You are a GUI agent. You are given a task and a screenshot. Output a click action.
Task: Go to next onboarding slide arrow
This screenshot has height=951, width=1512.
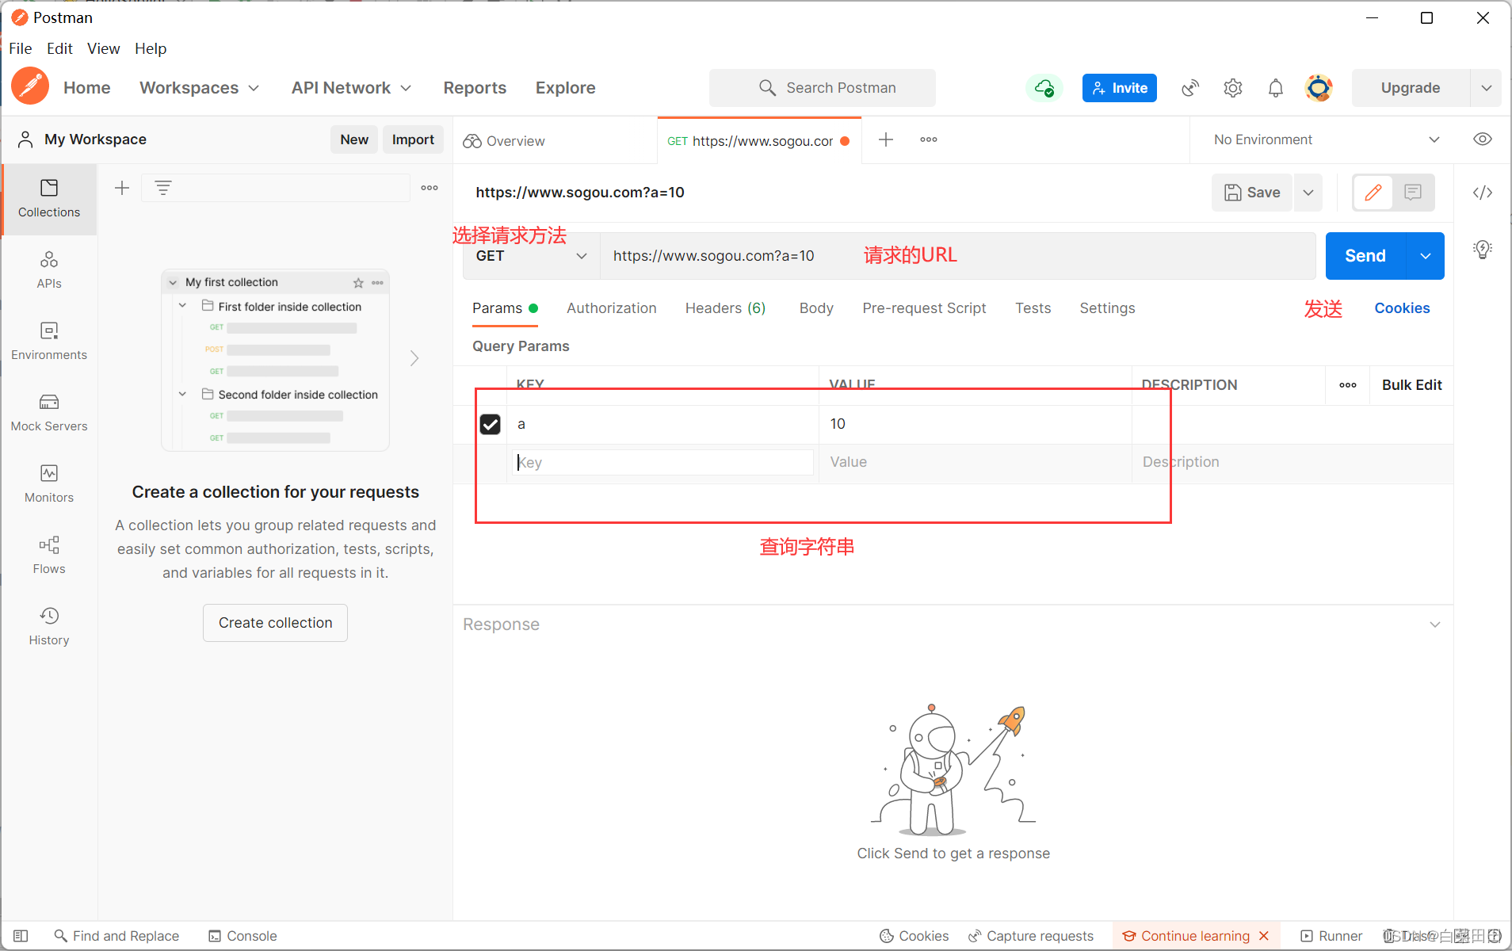click(x=414, y=358)
